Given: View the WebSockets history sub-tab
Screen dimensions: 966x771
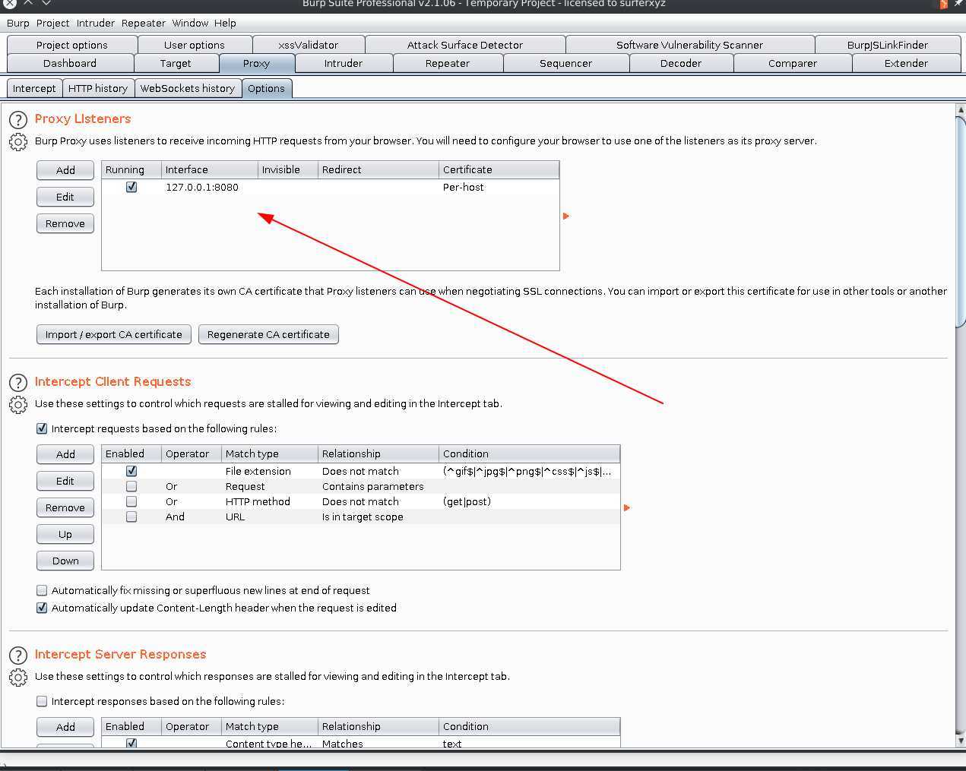Looking at the screenshot, I should pos(188,88).
